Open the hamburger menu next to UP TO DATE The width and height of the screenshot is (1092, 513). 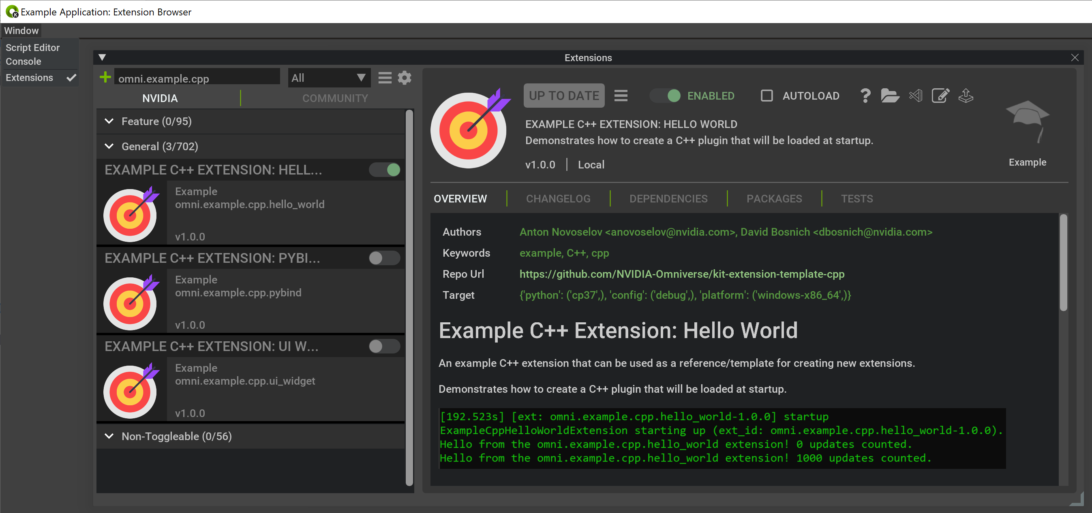621,96
